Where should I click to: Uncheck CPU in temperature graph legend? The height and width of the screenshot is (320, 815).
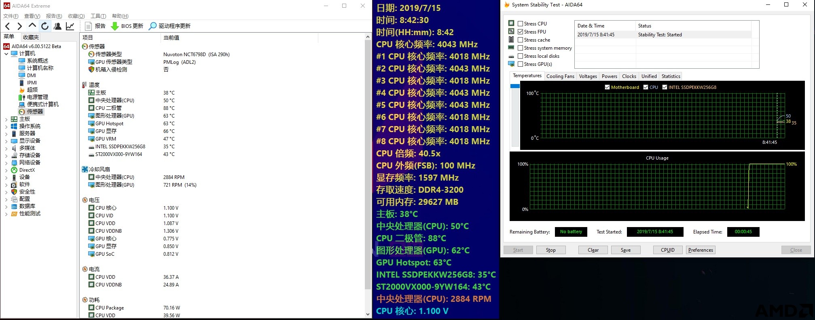646,87
